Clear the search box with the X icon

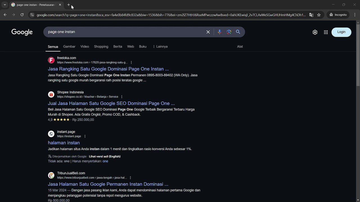tap(208, 32)
